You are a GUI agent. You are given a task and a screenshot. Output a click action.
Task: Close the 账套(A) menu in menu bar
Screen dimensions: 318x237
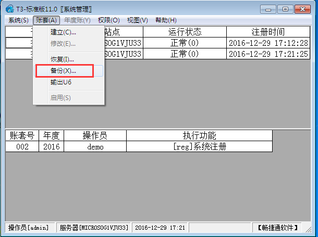point(46,20)
